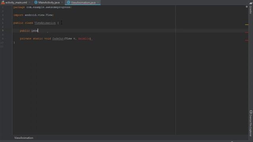Select the ViewAnimation.java tab
The image size is (253, 142).
(x=83, y=3)
